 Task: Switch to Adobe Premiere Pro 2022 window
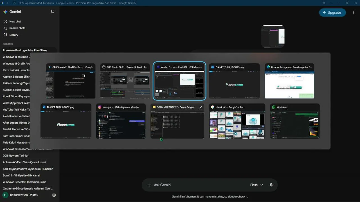tap(179, 81)
